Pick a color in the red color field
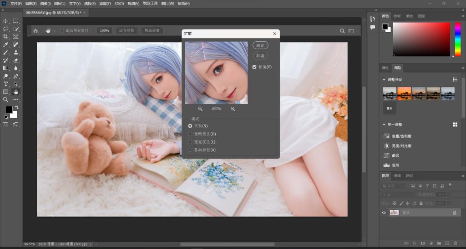Viewport: 466px width, 249px height. pyautogui.click(x=421, y=39)
